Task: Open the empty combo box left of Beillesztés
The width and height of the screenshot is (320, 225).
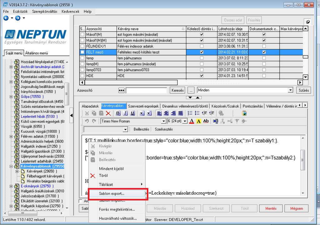Action: click(x=125, y=129)
